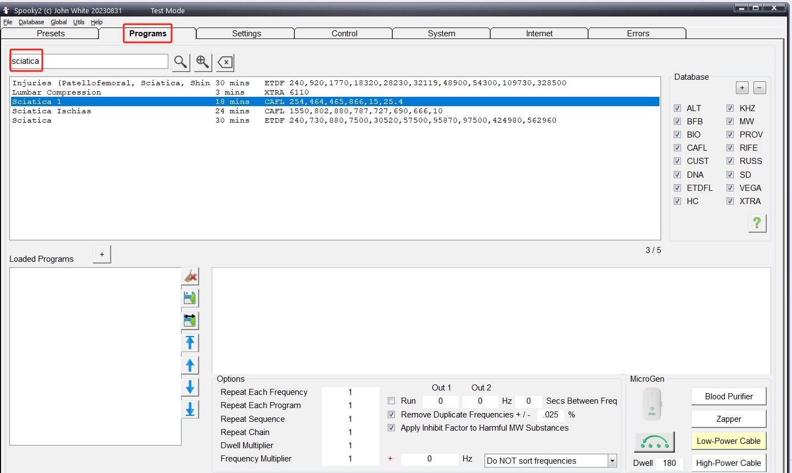The image size is (792, 473).
Task: Clear the search box with backspace icon
Action: 225,62
